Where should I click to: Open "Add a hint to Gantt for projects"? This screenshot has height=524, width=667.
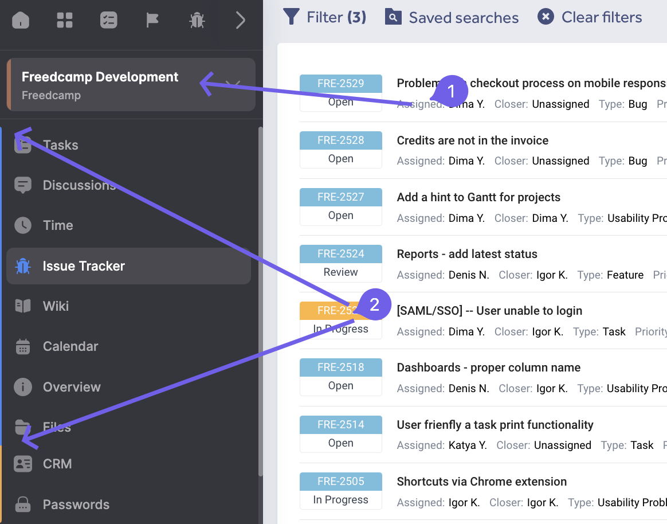coord(478,197)
